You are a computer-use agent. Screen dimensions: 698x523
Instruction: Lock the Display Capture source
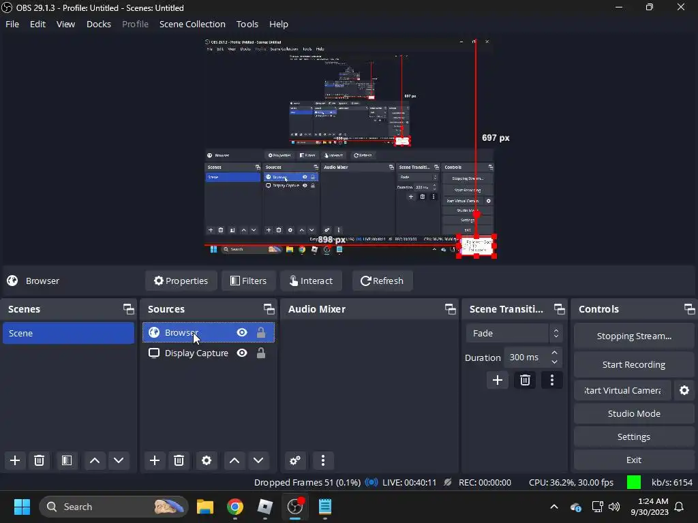pos(261,353)
